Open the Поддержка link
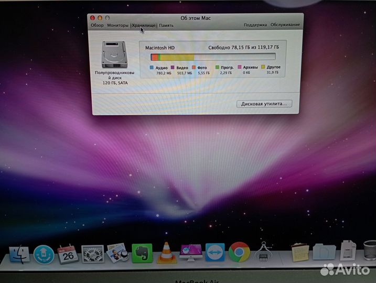The image size is (376, 283). 255,25
